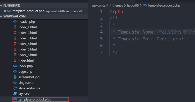
Task: Click the PHP icon in the breadcrumb path
Action: tap(144, 5)
